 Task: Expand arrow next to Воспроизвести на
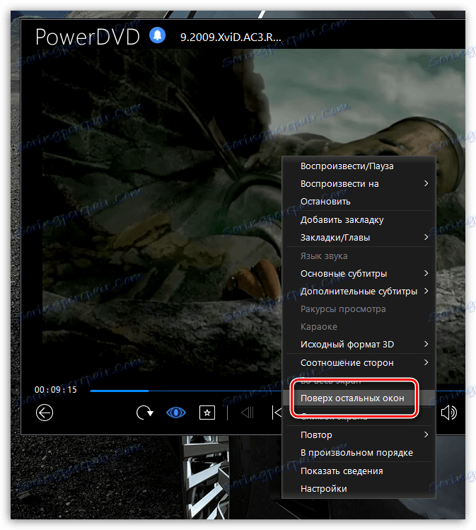point(426,183)
